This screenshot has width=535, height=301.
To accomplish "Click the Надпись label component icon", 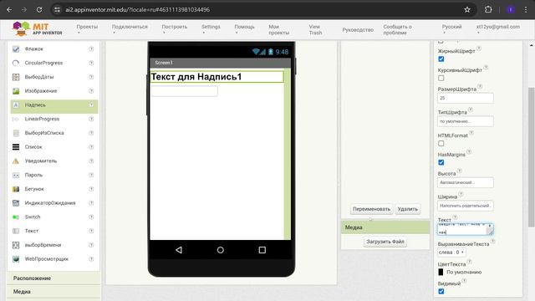I will 16,105.
